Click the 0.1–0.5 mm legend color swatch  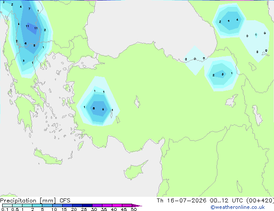click(x=7, y=205)
